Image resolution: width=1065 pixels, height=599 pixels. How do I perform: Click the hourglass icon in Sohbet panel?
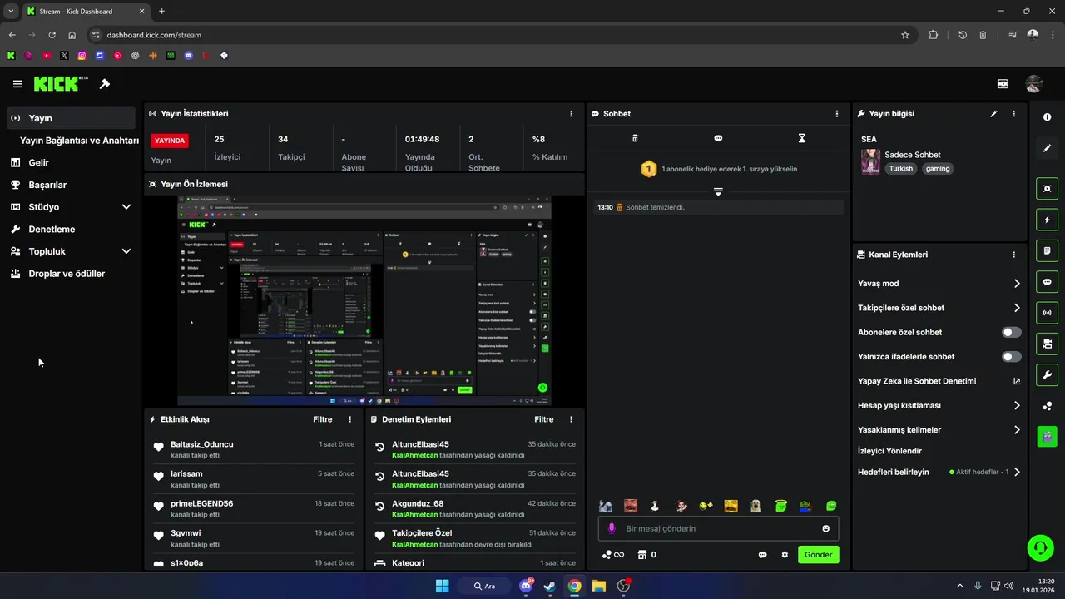(802, 138)
